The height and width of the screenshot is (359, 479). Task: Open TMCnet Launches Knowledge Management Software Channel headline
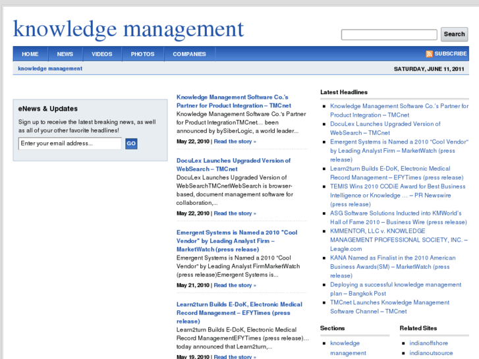click(389, 307)
